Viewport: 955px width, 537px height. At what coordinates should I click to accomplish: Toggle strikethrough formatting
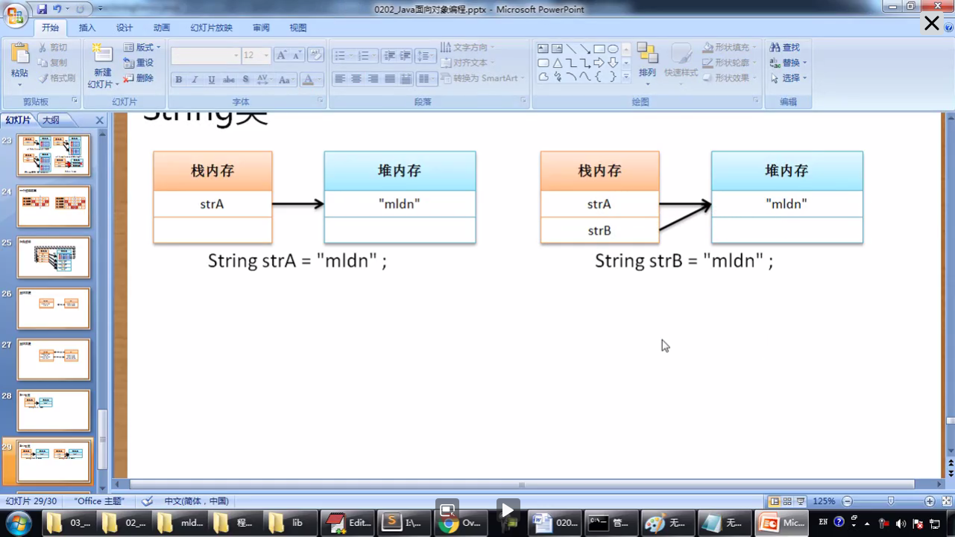click(x=229, y=80)
